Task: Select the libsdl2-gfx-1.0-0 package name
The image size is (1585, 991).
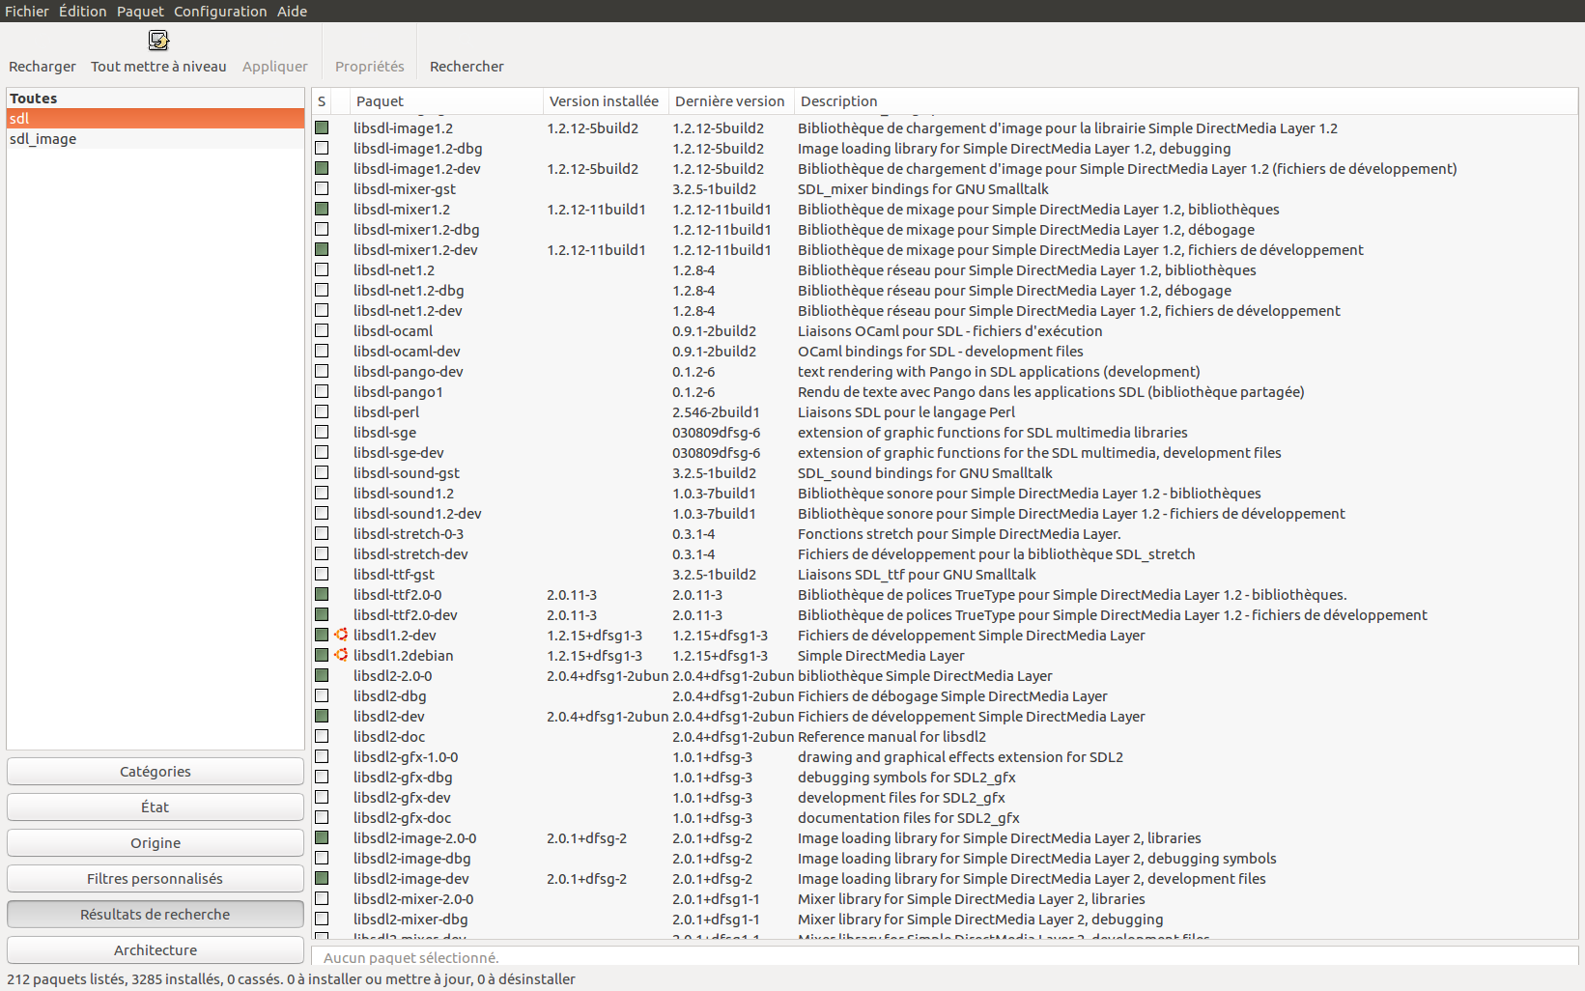Action: (x=406, y=757)
